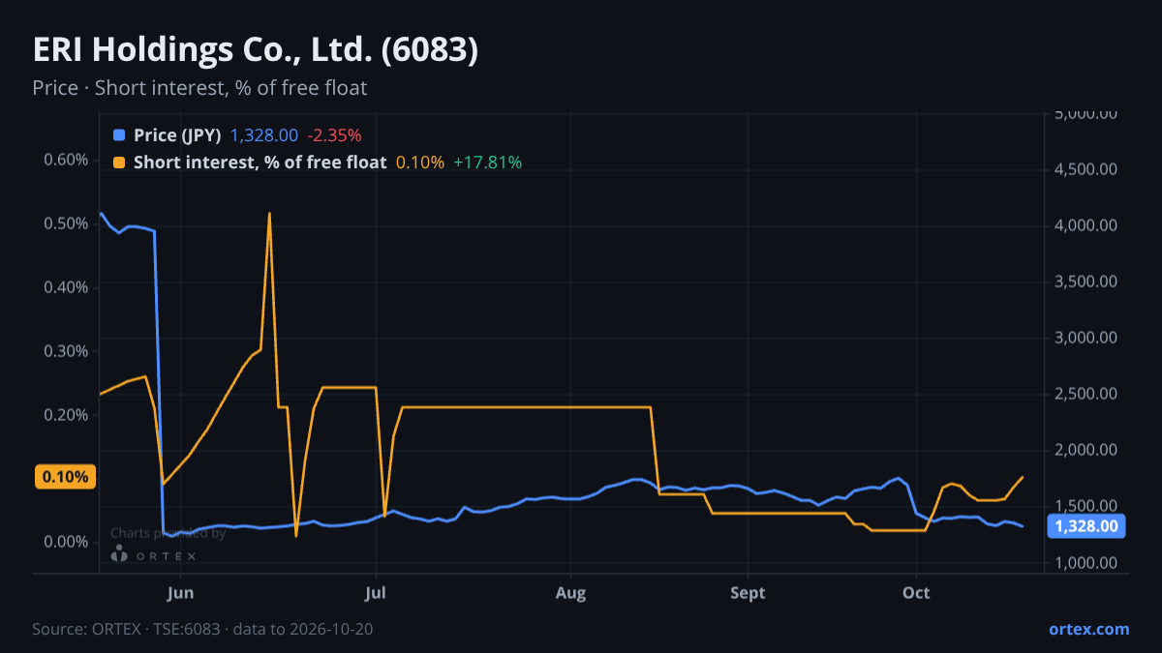Click the Sept x-axis label
This screenshot has width=1162, height=653.
point(748,593)
